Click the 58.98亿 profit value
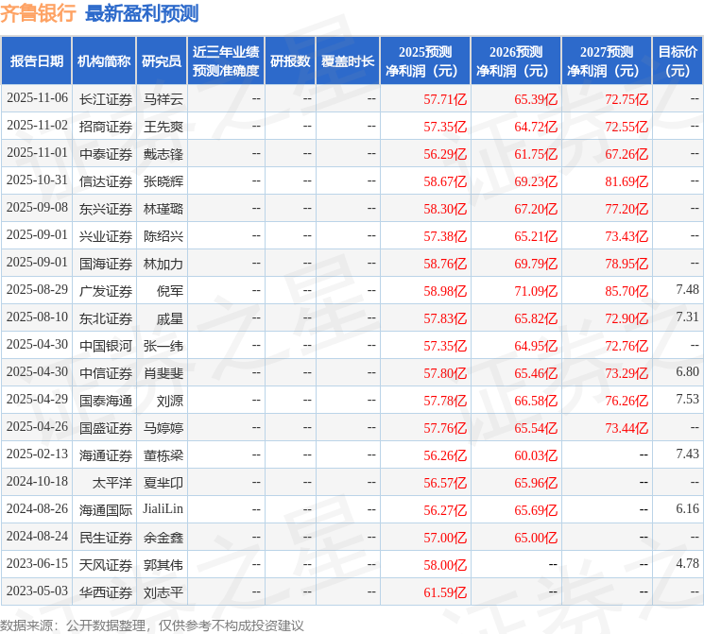704x634 pixels. [445, 291]
